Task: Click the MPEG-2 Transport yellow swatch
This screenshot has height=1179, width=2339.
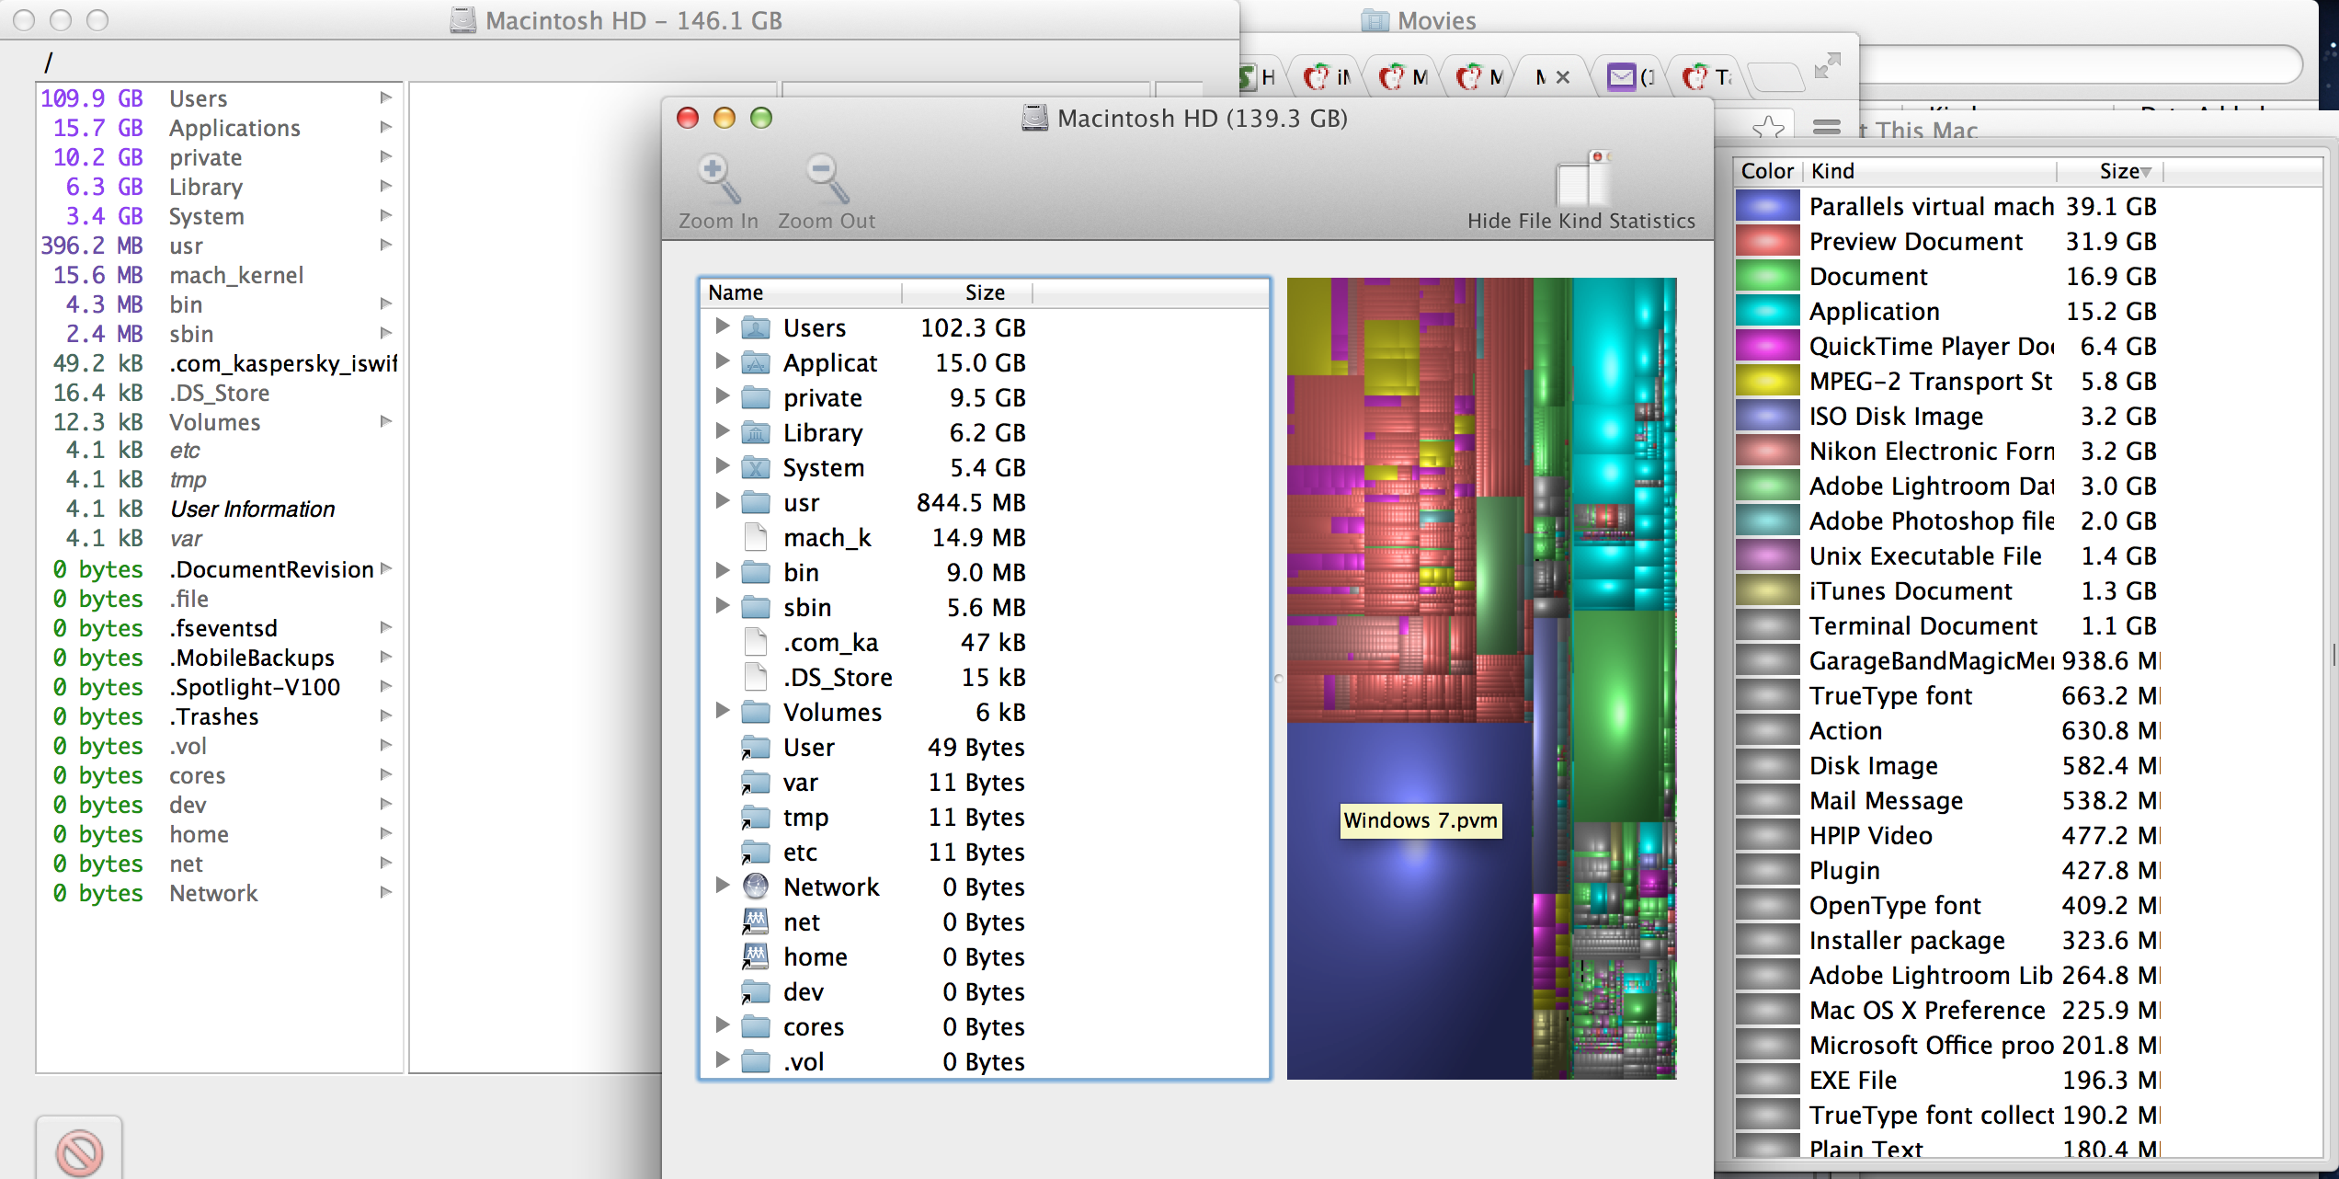Action: point(1767,381)
